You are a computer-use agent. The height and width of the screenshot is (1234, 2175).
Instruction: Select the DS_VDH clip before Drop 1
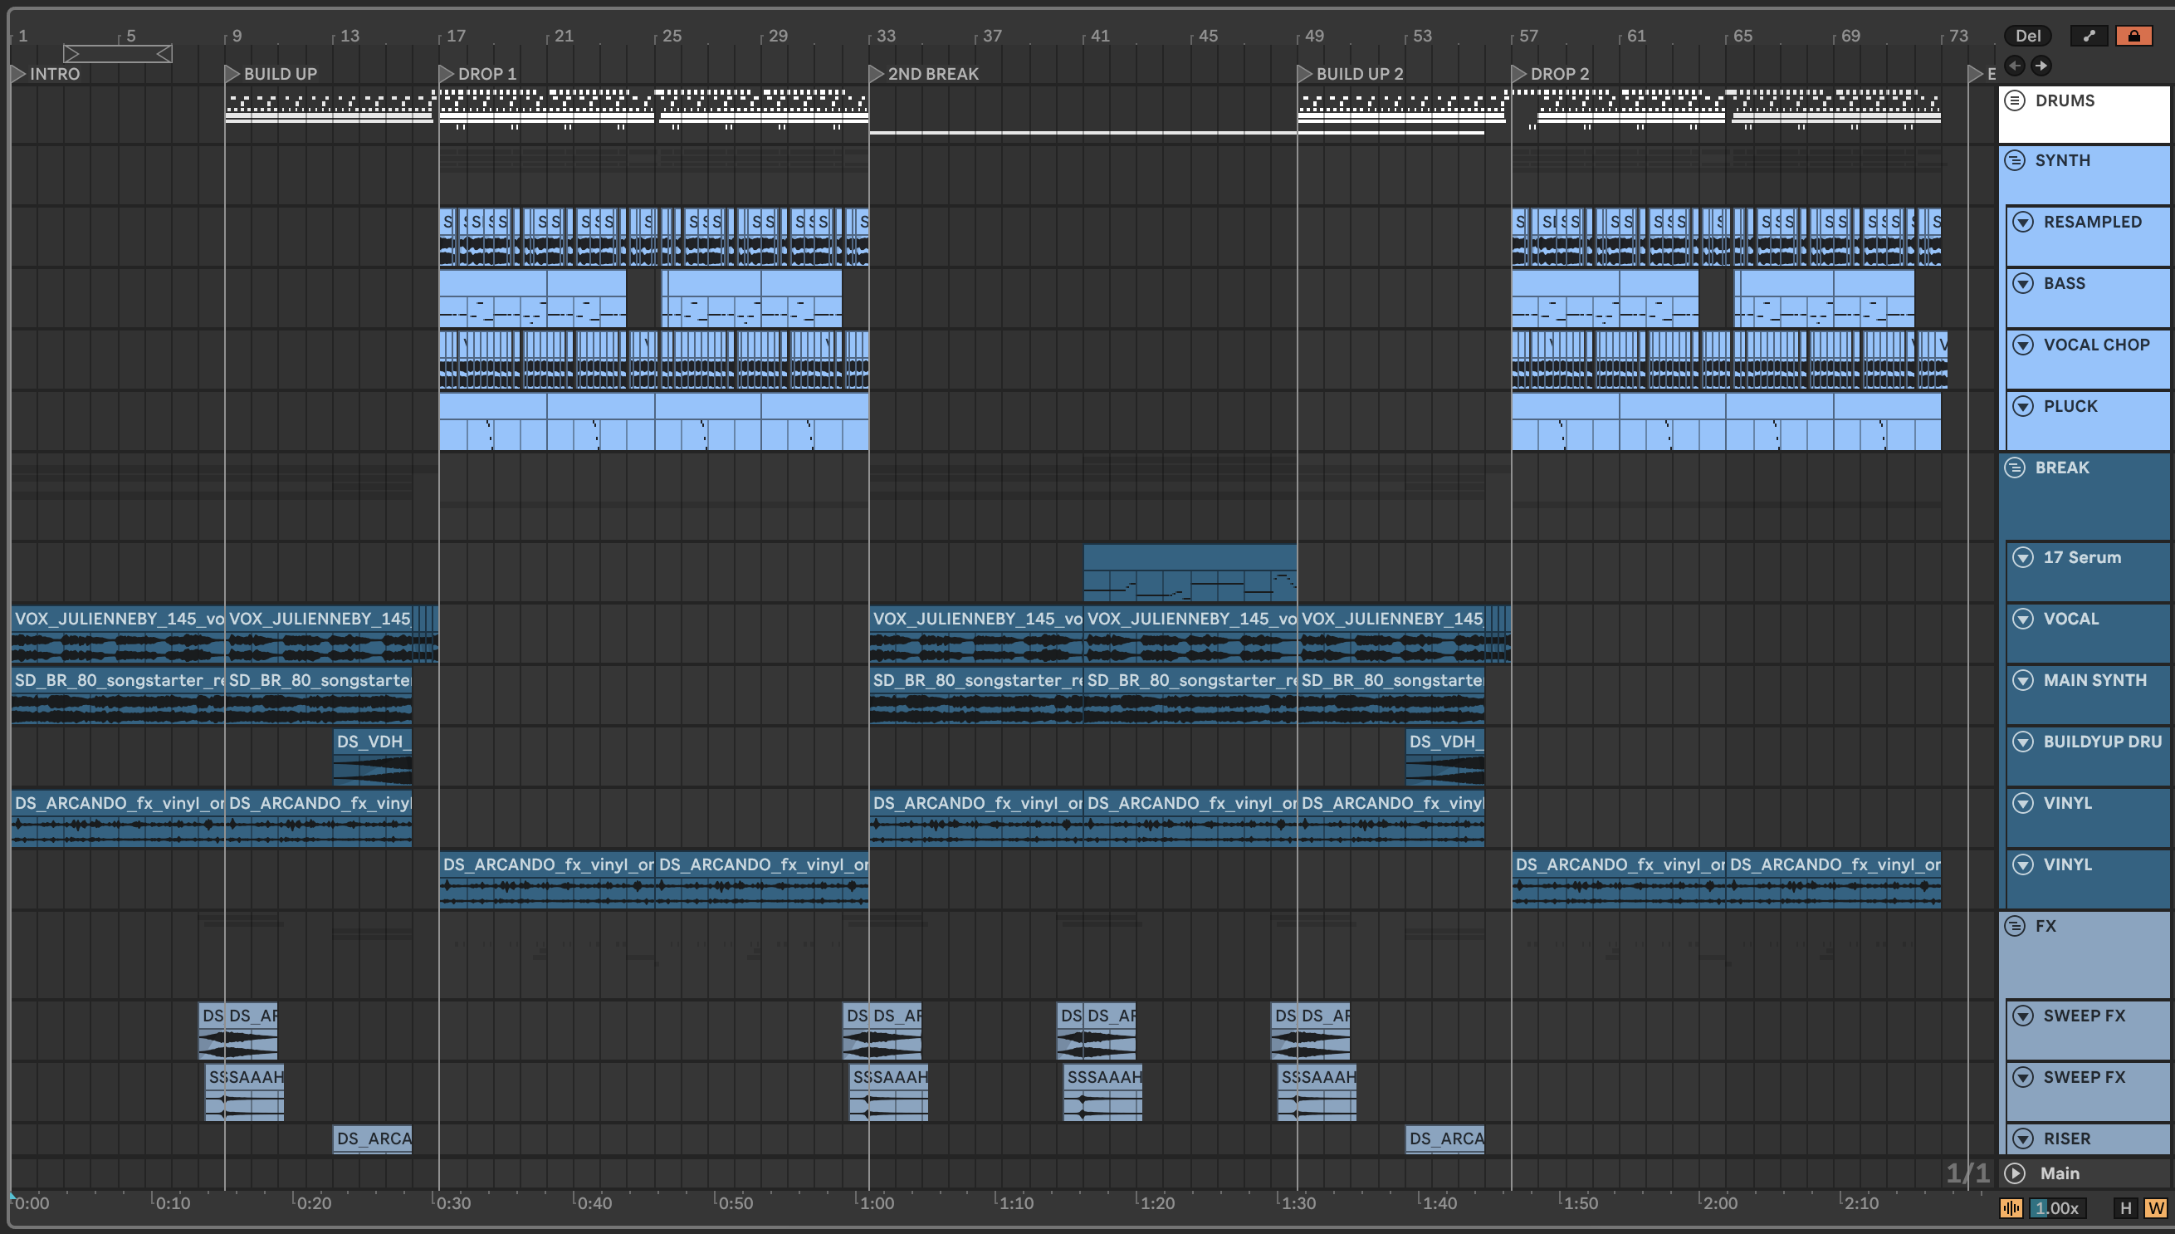372,757
